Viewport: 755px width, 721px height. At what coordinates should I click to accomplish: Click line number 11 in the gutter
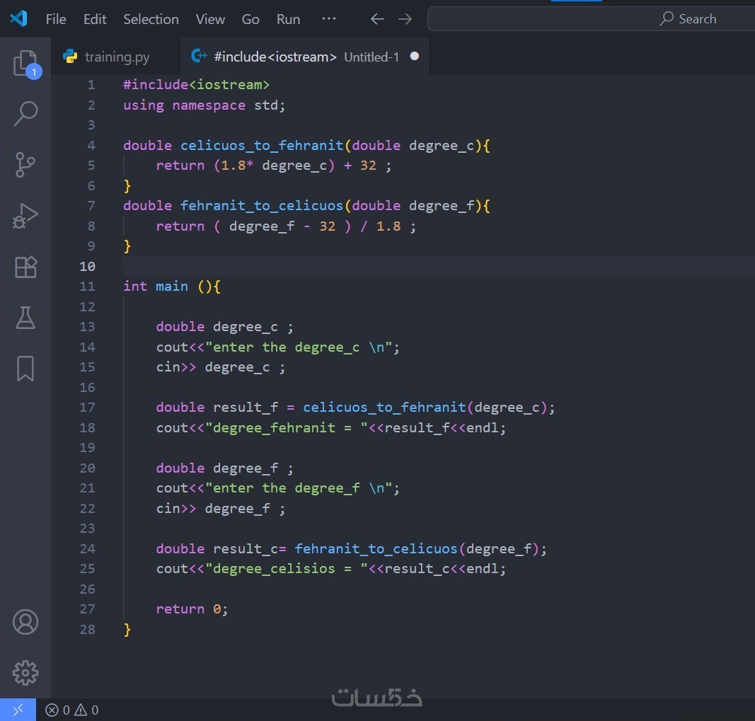click(x=88, y=287)
